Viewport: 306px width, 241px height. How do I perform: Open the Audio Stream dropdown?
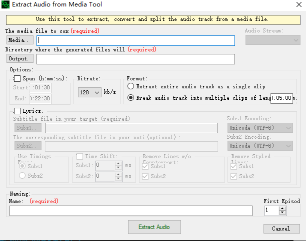pyautogui.click(x=272, y=40)
